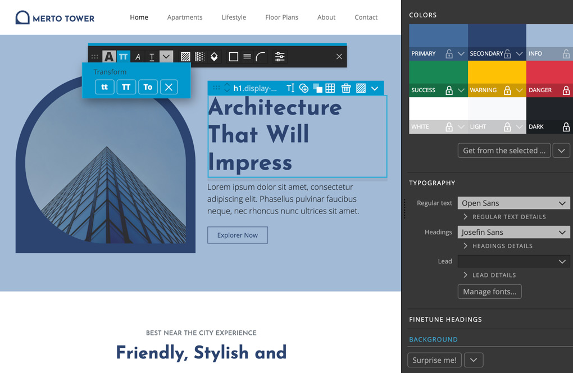The height and width of the screenshot is (373, 573).
Task: Click the 'Manage fonts...' button
Action: click(489, 292)
